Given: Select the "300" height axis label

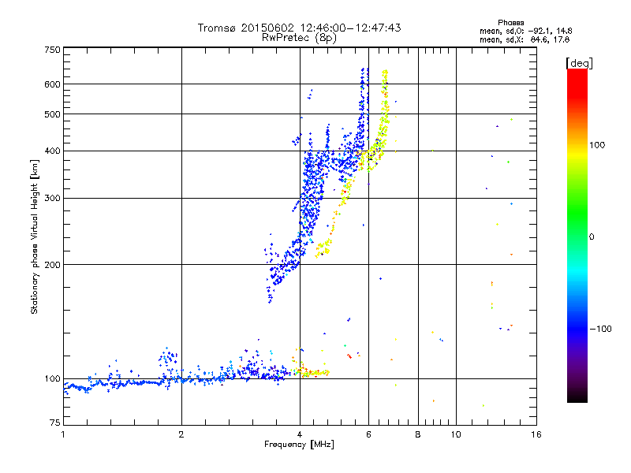Looking at the screenshot, I should click(x=53, y=199).
